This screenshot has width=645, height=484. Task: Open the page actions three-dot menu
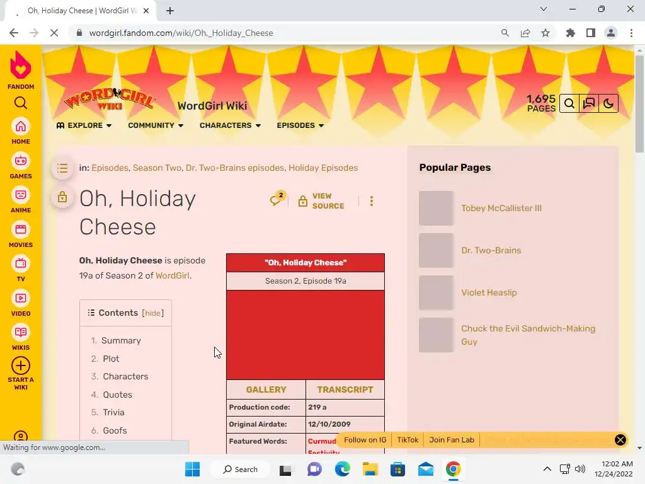[372, 201]
